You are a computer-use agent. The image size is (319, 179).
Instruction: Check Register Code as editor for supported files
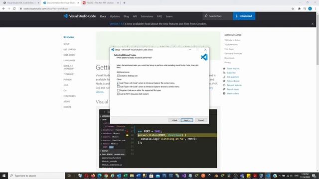118,90
